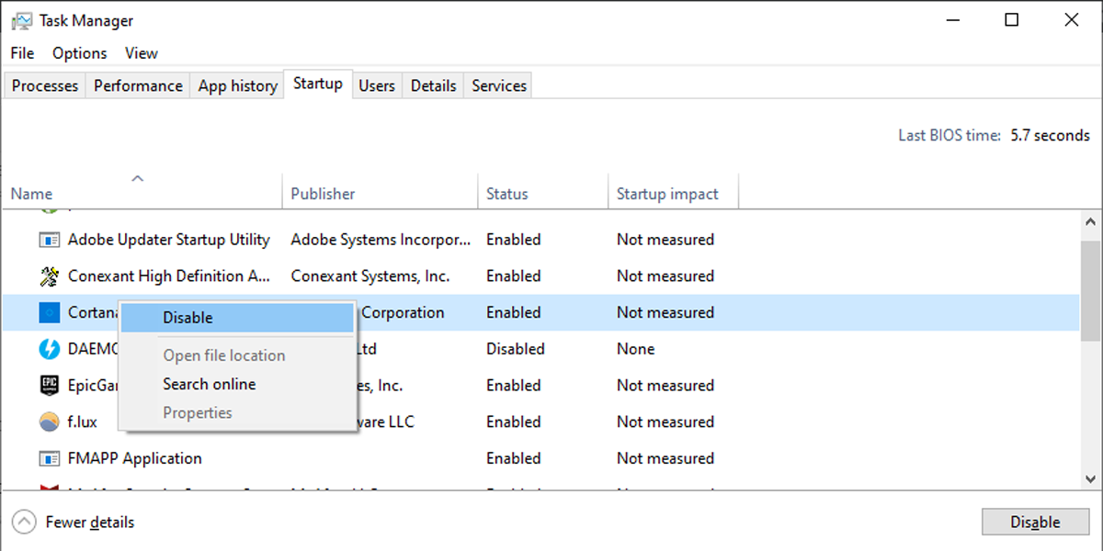Switch to the Performance tab
The height and width of the screenshot is (551, 1103).
138,85
